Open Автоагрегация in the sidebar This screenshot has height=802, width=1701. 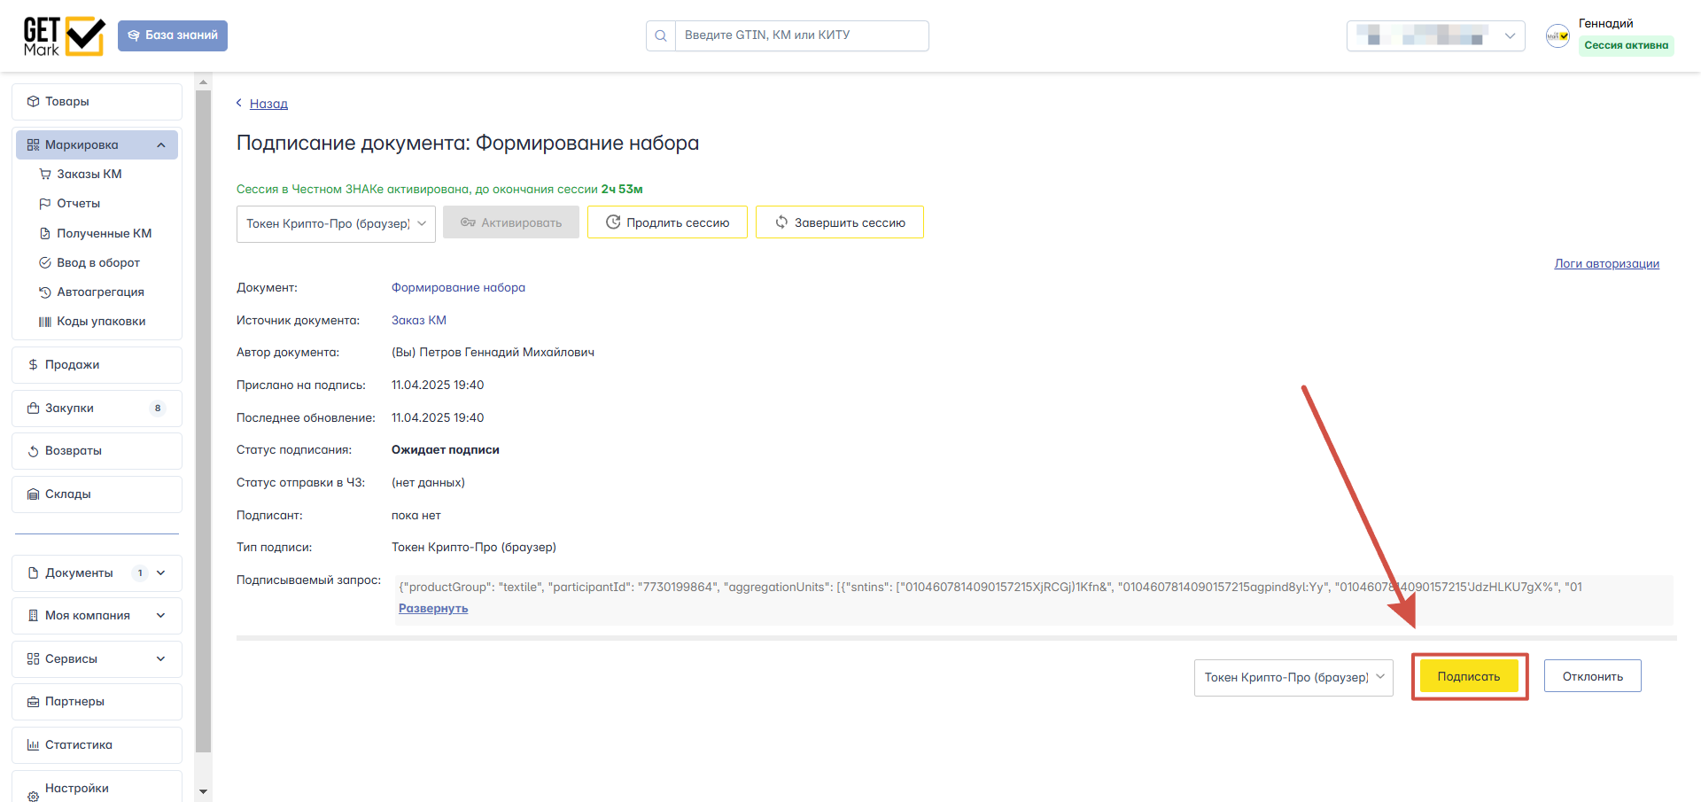click(x=99, y=292)
